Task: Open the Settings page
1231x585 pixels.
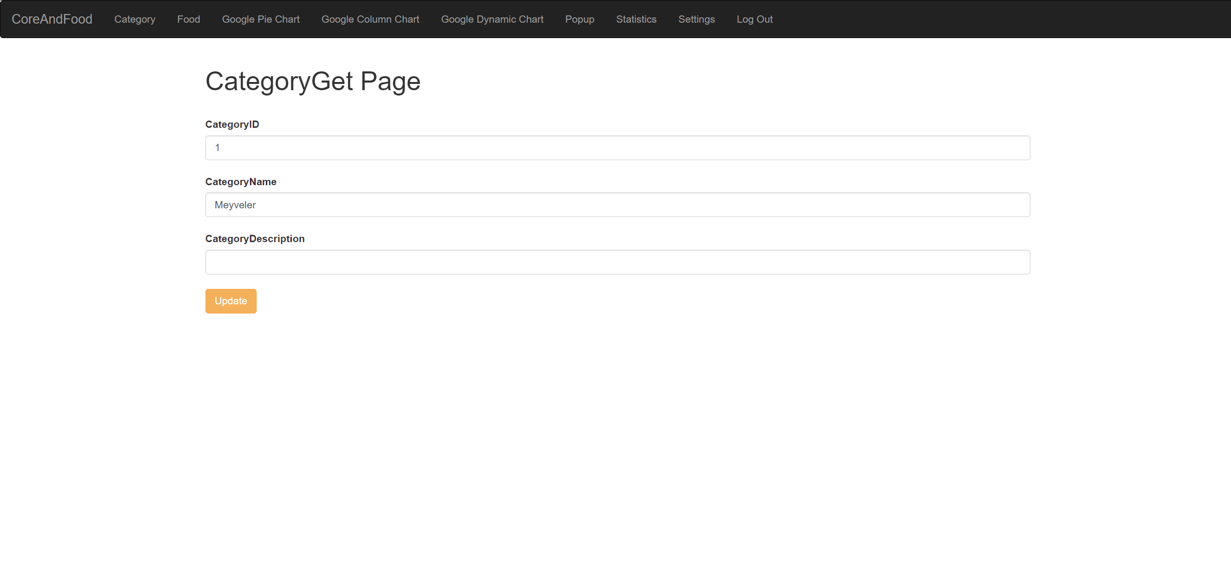Action: (x=697, y=19)
